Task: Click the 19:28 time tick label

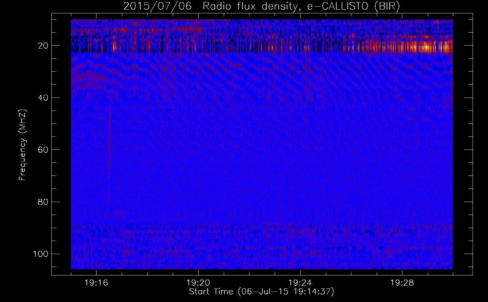Action: [402, 283]
